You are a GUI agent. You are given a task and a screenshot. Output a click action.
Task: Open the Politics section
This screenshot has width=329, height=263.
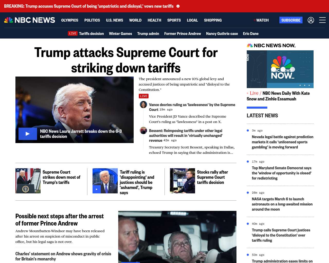(x=92, y=20)
